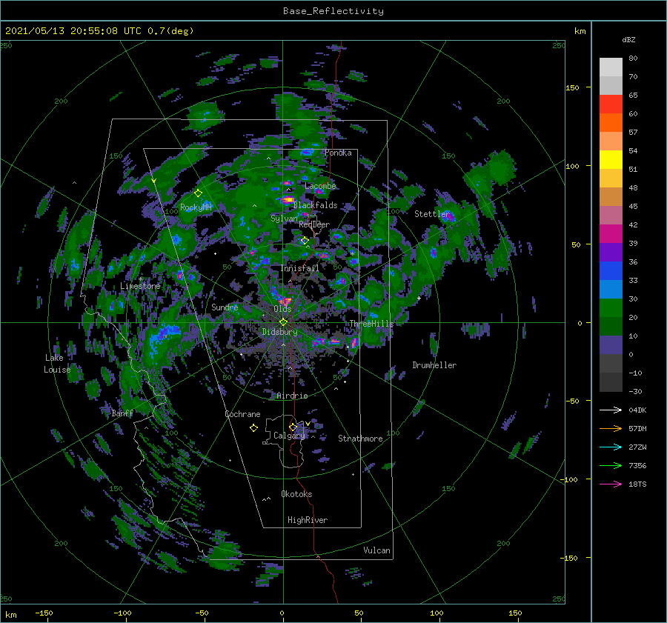This screenshot has height=623, width=667.
Task: Select the bright green 20-30 dBZ swatch
Action: click(611, 308)
